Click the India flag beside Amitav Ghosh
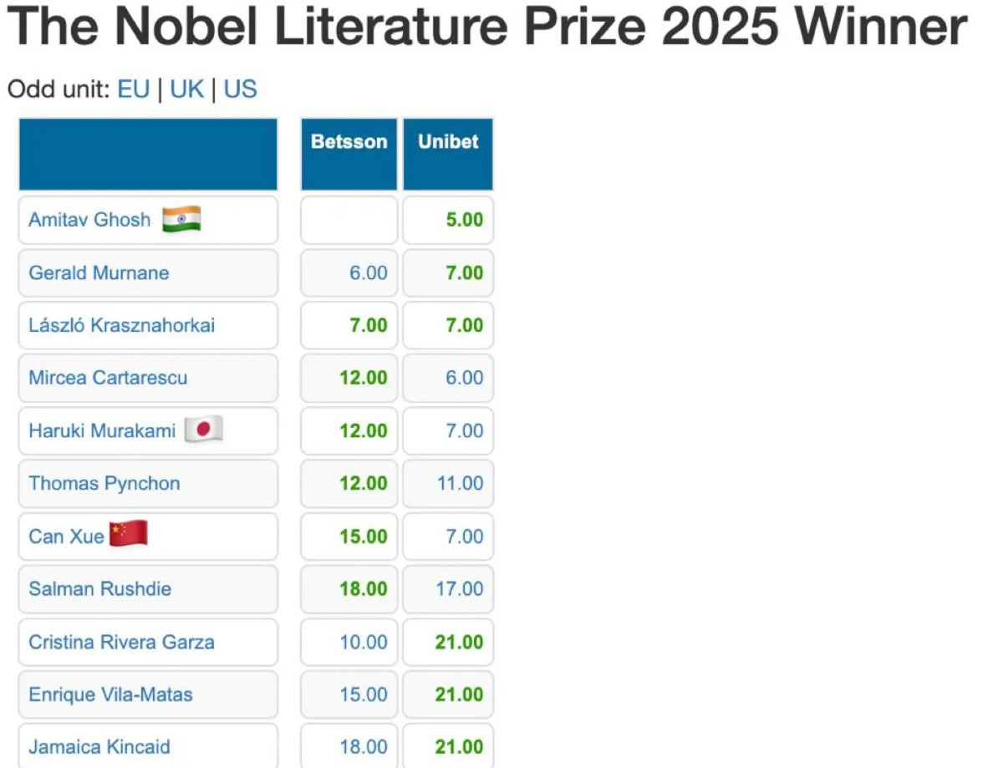 [181, 220]
